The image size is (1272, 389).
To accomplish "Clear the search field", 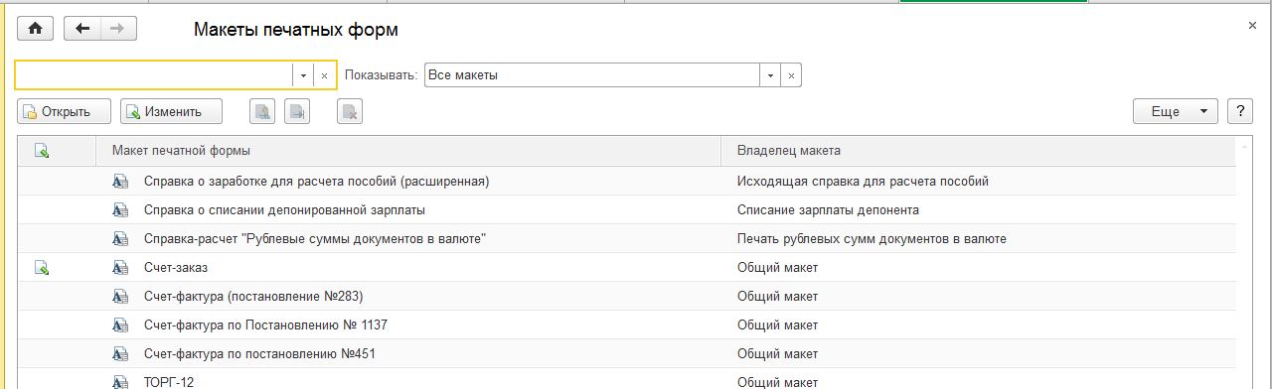I will coord(324,75).
